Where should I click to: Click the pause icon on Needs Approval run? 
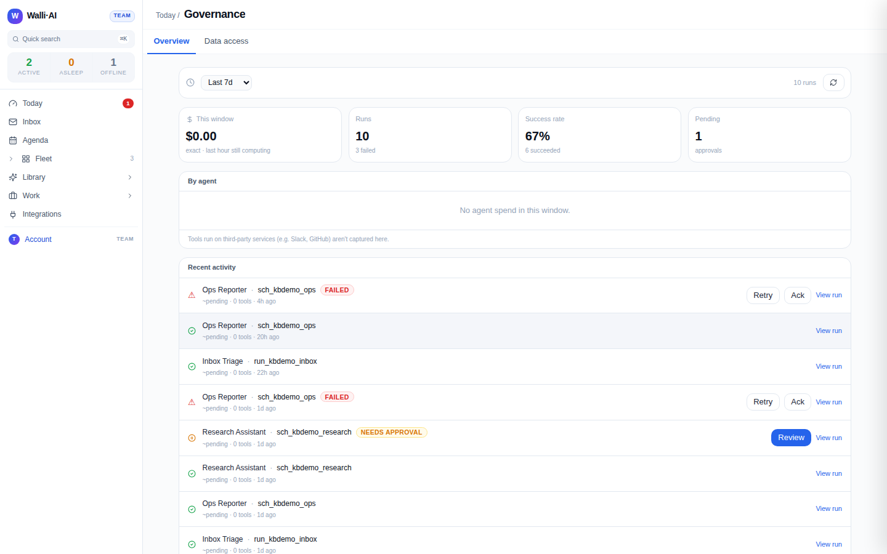pos(192,438)
